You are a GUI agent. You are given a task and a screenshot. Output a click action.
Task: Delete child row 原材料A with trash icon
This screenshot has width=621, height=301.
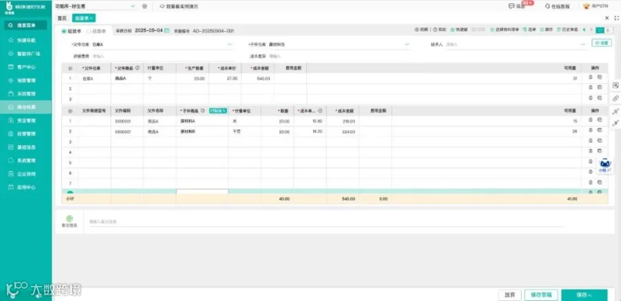click(x=591, y=120)
